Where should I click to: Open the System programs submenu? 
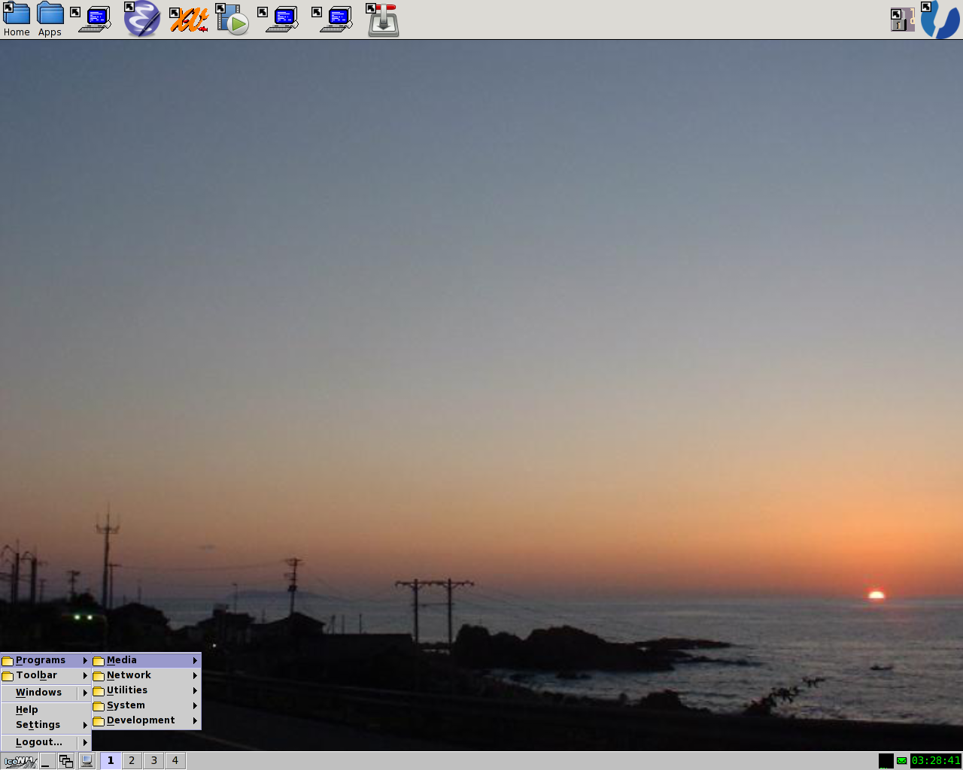(147, 705)
